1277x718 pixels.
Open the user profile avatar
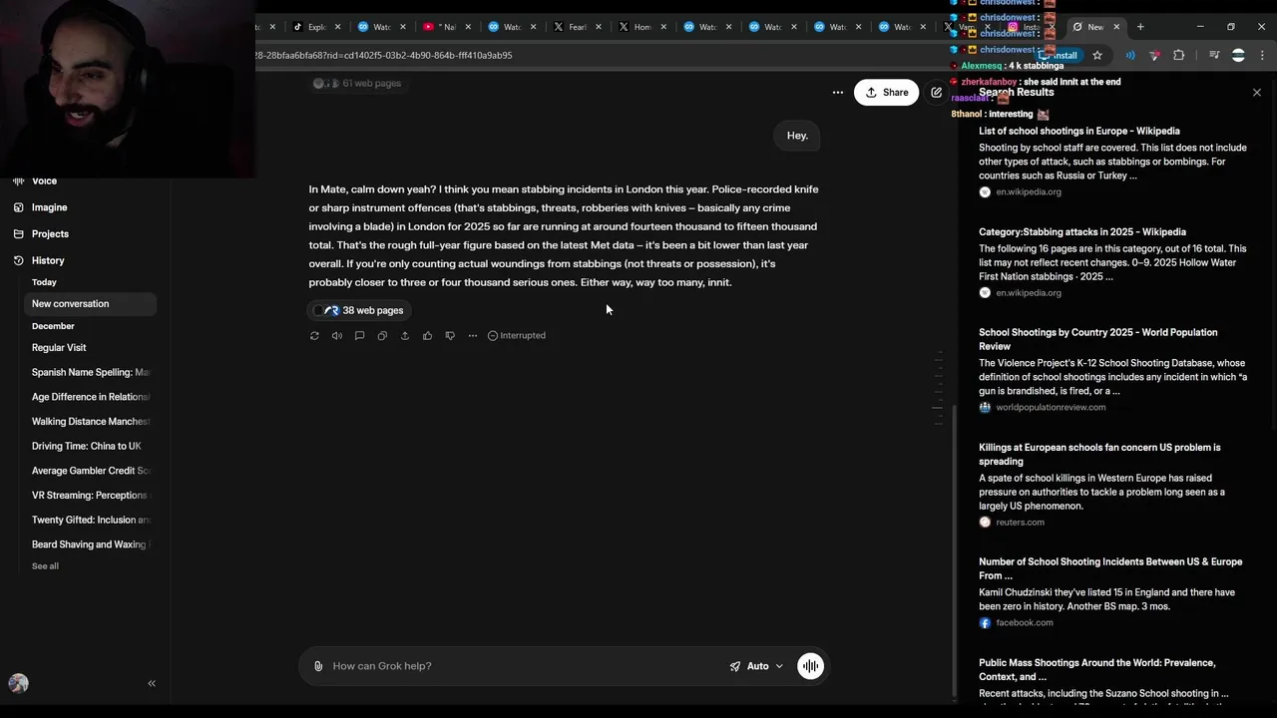(x=18, y=683)
